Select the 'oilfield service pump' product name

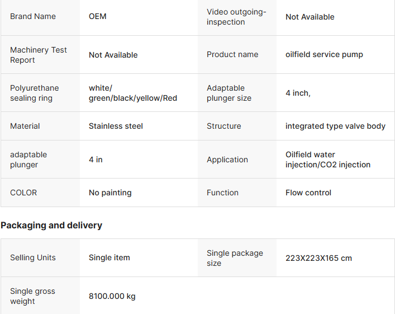[324, 54]
